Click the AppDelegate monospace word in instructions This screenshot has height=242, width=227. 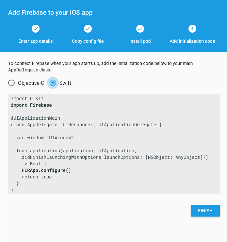click(x=23, y=70)
